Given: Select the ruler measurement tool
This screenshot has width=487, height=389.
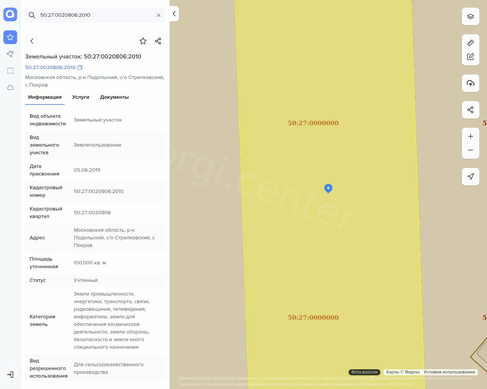Looking at the screenshot, I should pyautogui.click(x=471, y=43).
